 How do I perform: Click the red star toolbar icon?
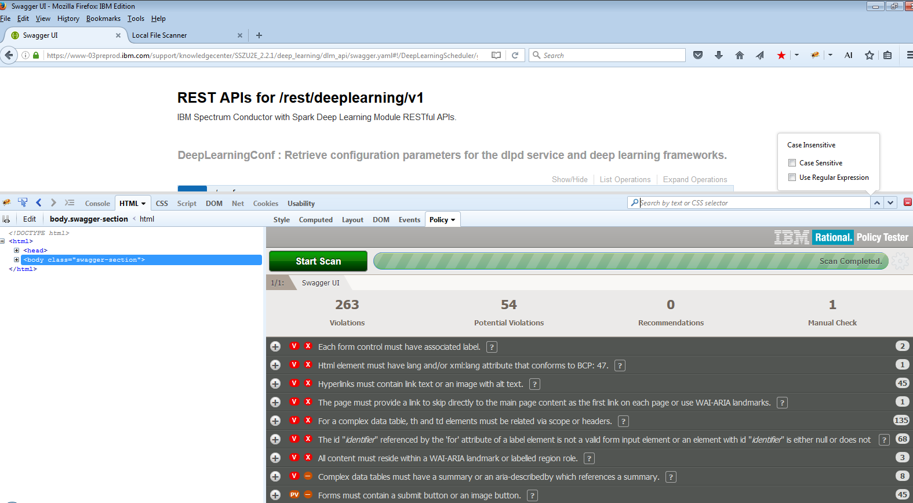(x=781, y=55)
